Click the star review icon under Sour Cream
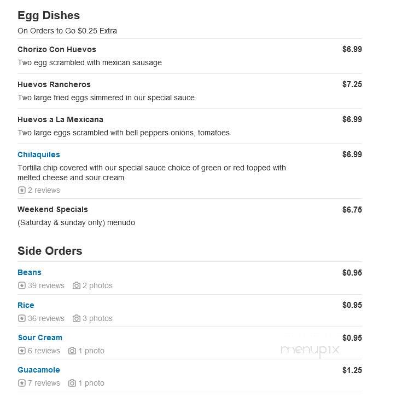Screen dimensions: 408x395 point(22,351)
